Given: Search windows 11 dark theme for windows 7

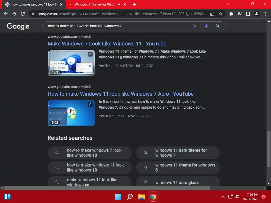Looking at the screenshot, I should tap(178, 153).
